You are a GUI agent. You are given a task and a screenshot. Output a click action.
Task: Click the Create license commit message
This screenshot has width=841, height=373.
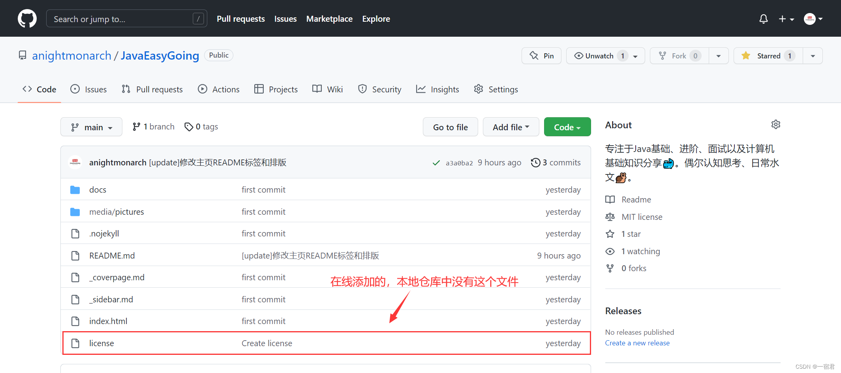(267, 343)
